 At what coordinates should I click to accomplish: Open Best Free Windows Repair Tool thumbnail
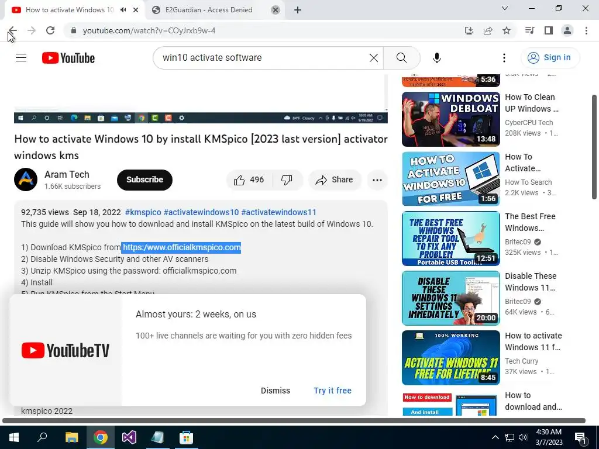pos(451,239)
